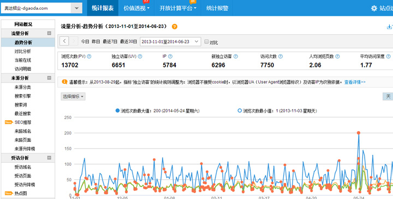Select the 今日 date shortcut

click(x=85, y=42)
